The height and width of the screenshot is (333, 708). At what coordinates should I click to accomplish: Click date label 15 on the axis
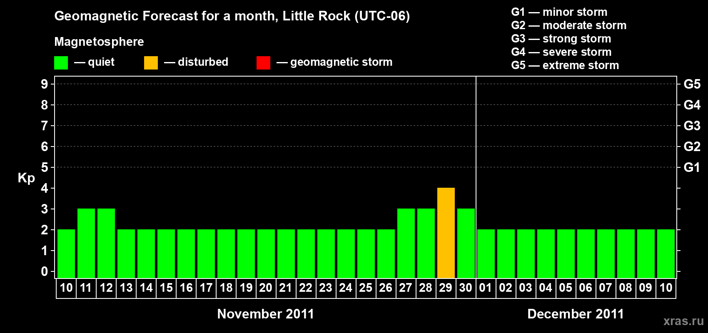point(166,288)
